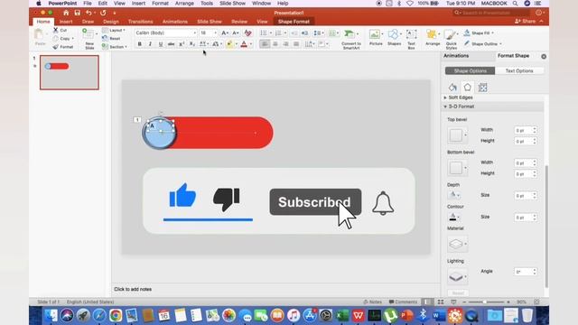Open the Shape Outline dropdown arrow
The height and width of the screenshot is (325, 578).
[500, 44]
